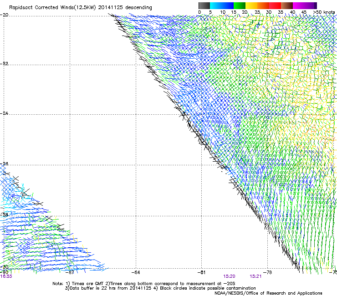Viewport: 337px width, 296px height.
Task: Click the orange 25-30 knots legend swatch
Action: pyautogui.click(x=263, y=5)
